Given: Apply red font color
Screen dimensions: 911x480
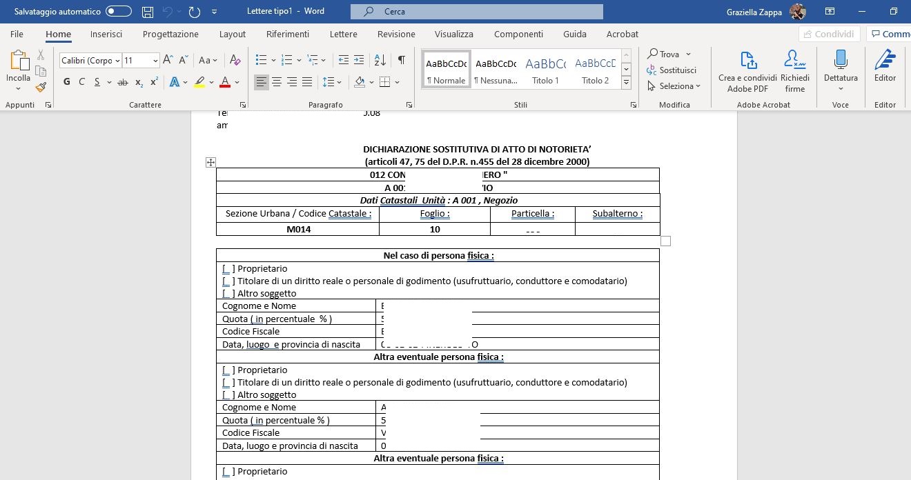Looking at the screenshot, I should (225, 82).
